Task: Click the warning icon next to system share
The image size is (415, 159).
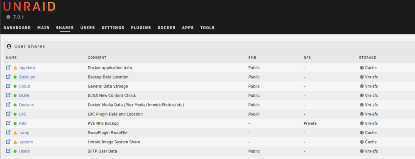Action: pyautogui.click(x=15, y=142)
